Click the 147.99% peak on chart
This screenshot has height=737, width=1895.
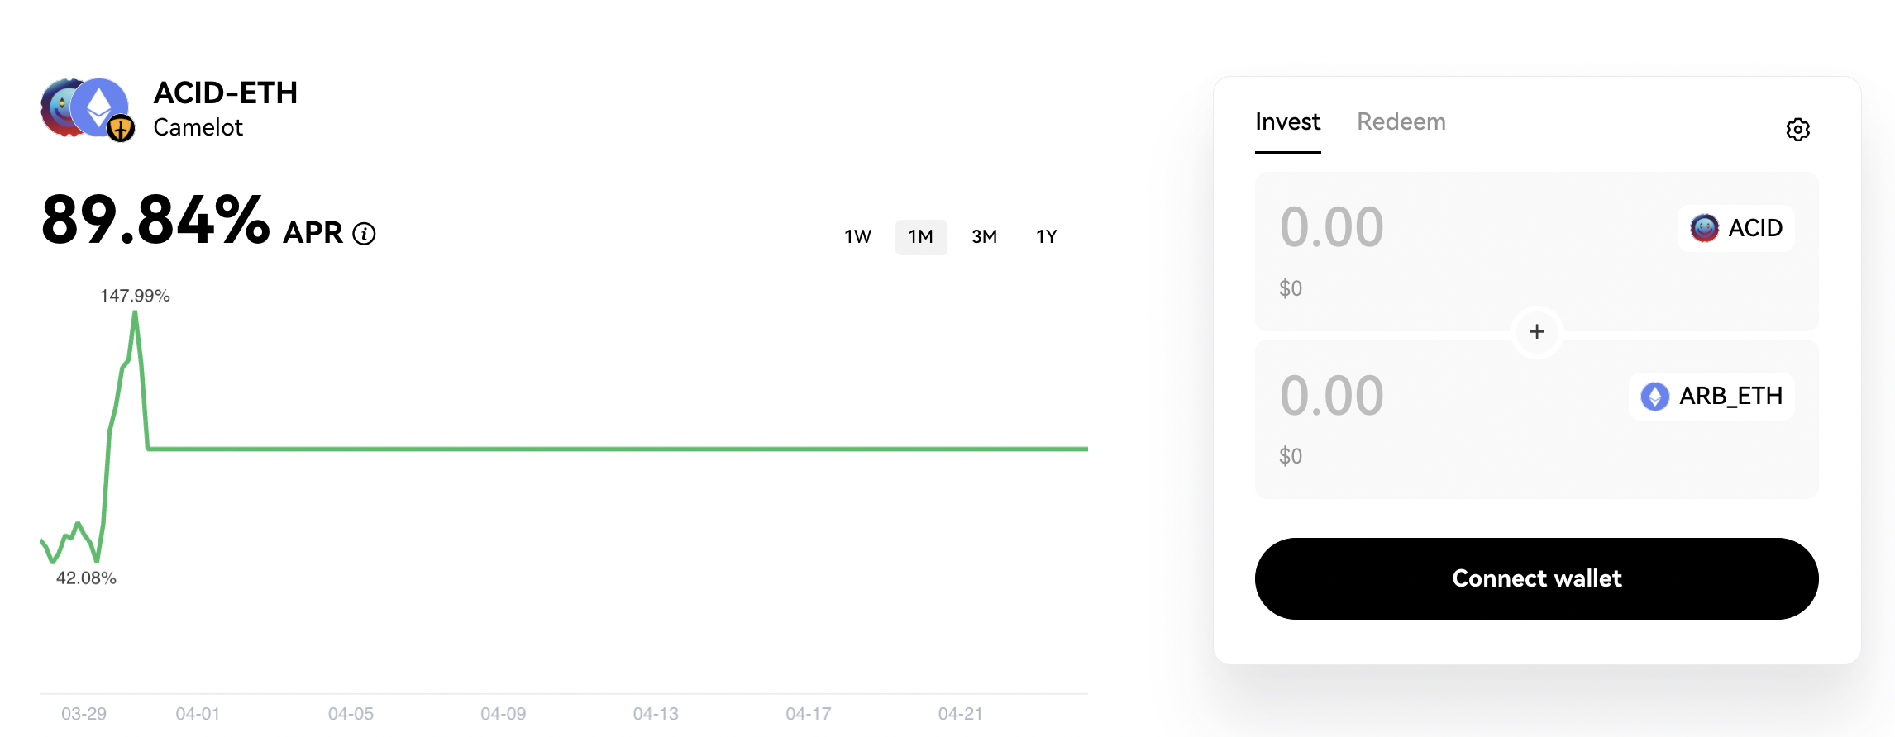(135, 314)
